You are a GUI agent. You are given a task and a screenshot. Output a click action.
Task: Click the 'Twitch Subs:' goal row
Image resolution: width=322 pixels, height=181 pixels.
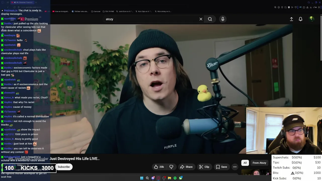coord(297,168)
